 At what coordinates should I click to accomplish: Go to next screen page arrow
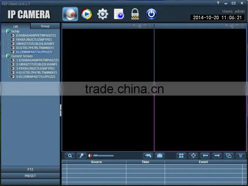[217, 156]
